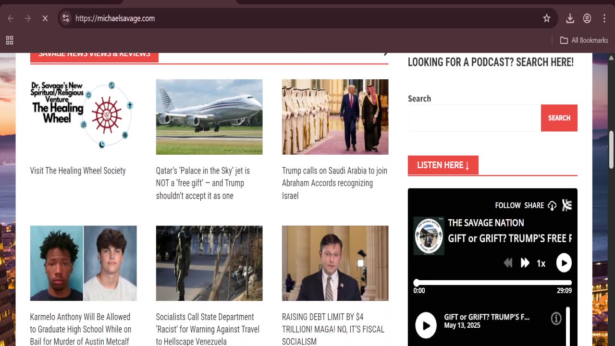Click THE SAVAGE NATION player title
This screenshot has width=615, height=346.
tap(486, 222)
